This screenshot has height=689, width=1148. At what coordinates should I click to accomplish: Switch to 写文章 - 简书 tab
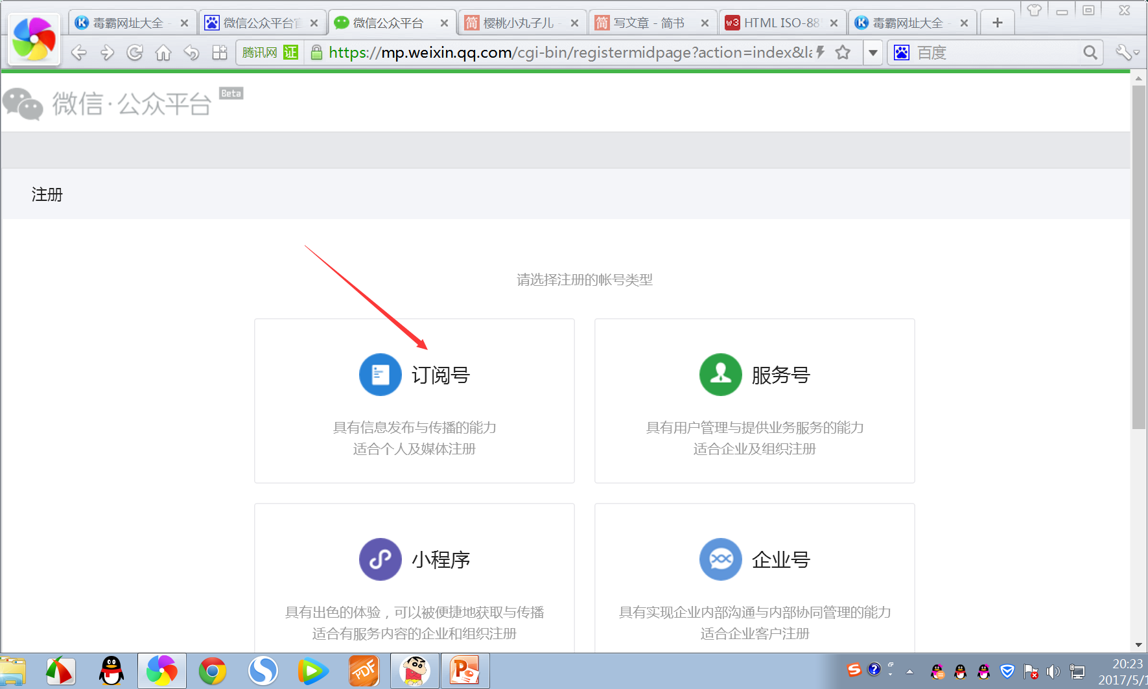click(648, 23)
